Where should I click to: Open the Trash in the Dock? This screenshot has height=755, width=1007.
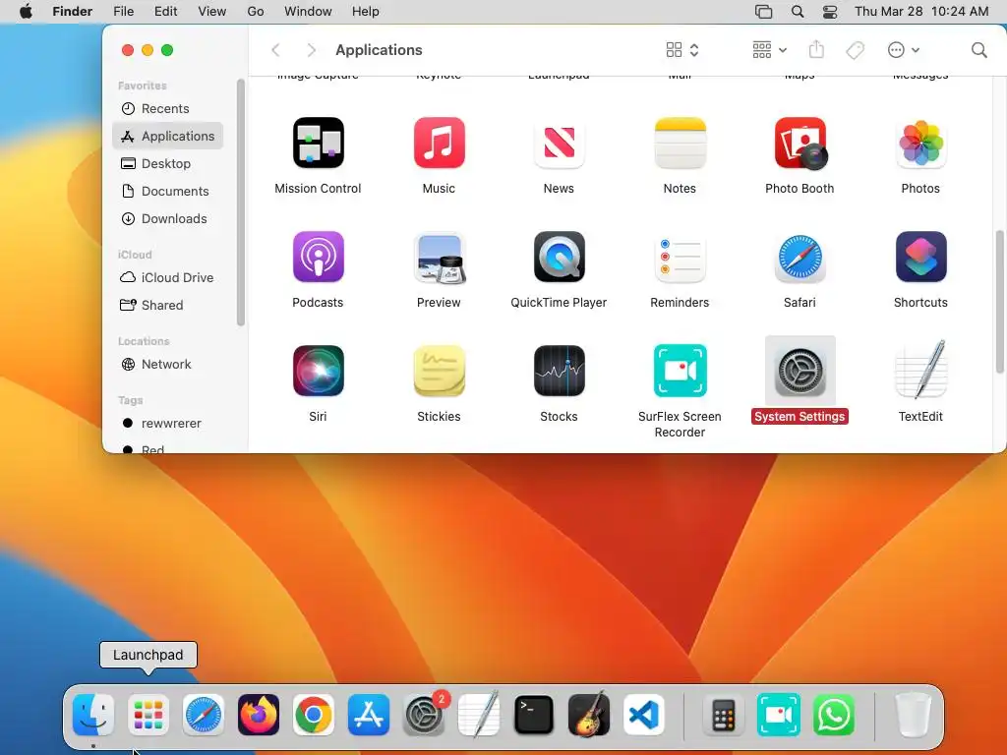pos(913,715)
